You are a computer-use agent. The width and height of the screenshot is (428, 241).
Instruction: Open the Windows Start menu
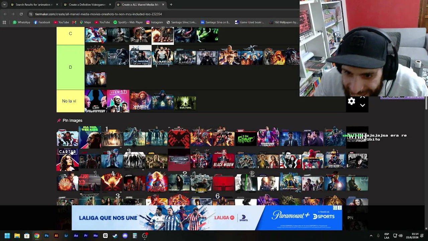[x=7, y=236]
